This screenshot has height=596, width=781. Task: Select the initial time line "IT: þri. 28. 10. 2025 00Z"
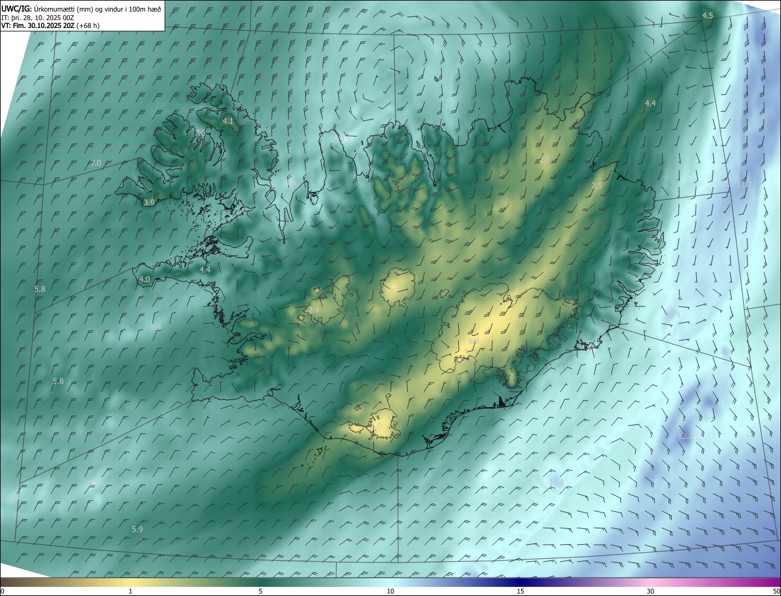point(38,17)
